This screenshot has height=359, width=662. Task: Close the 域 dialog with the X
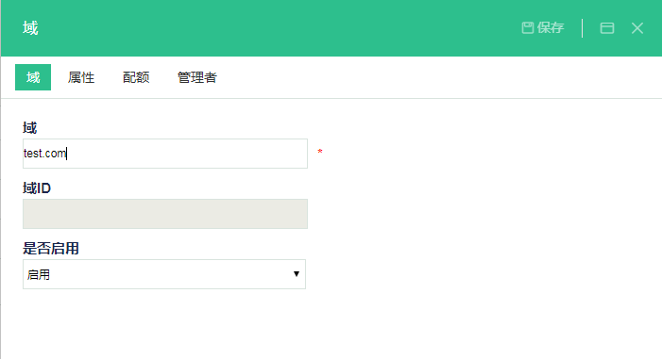[637, 28]
